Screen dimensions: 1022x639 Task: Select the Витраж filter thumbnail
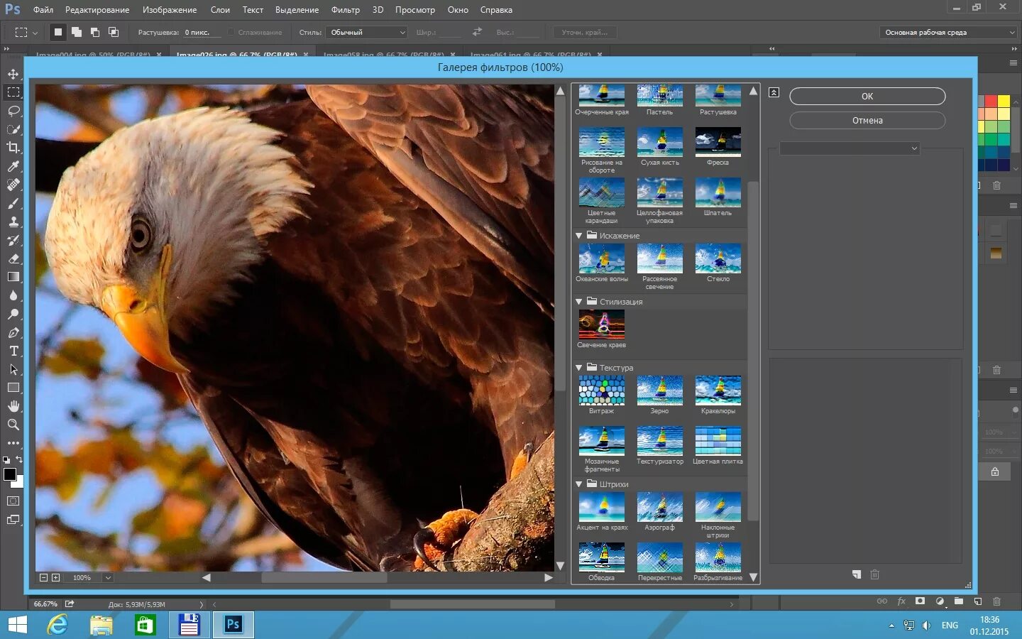pos(601,391)
